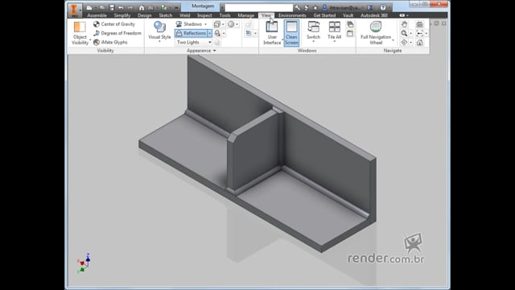Click the Montagem document title
The width and height of the screenshot is (515, 290).
[x=203, y=6]
